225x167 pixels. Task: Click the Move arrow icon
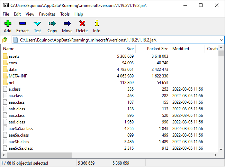pyautogui.click(x=67, y=24)
